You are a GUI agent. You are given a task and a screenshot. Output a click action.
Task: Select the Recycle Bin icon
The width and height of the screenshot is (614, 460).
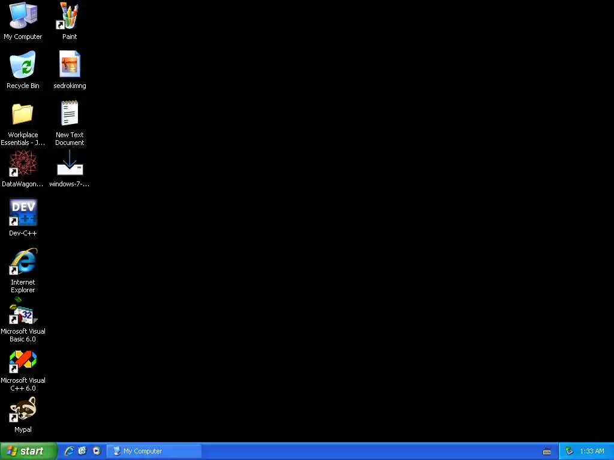23,69
